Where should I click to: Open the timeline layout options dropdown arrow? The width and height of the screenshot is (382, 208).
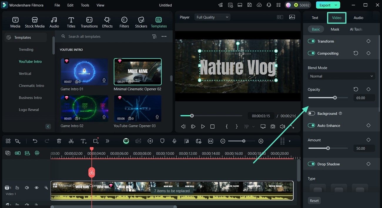point(289,141)
